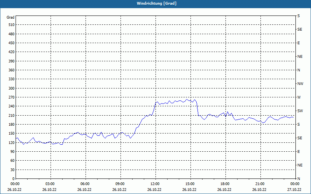
Task: Select the 180 y-axis value
Action: pos(12,125)
